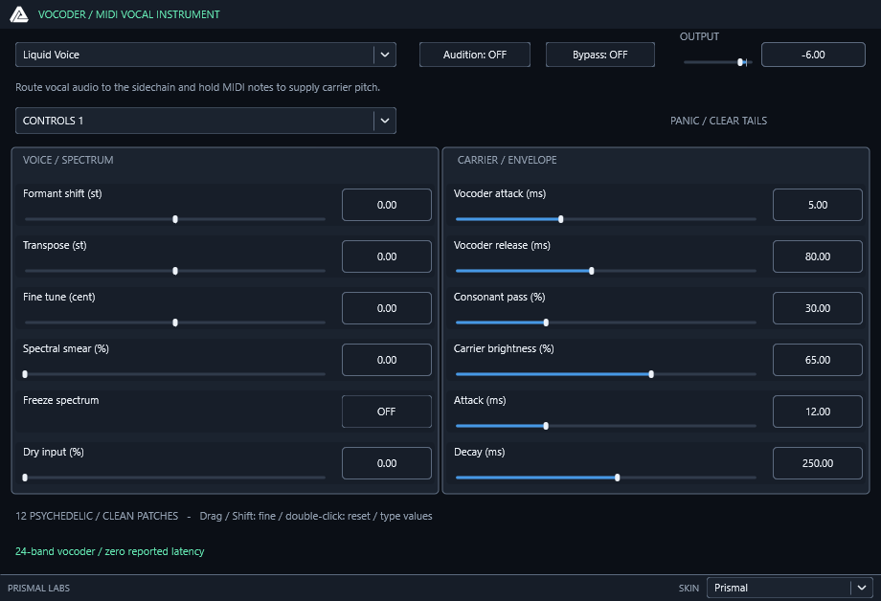Select the Attack value 12.00
Viewport: 881px width, 601px height.
coord(818,412)
